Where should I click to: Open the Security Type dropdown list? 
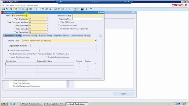95,41
